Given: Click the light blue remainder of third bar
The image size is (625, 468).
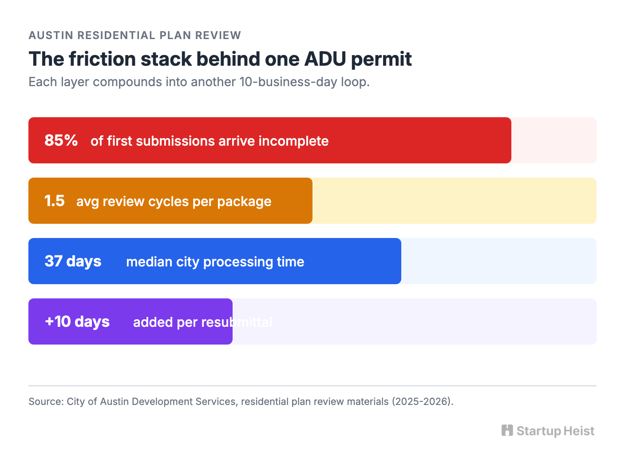Looking at the screenshot, I should point(499,261).
